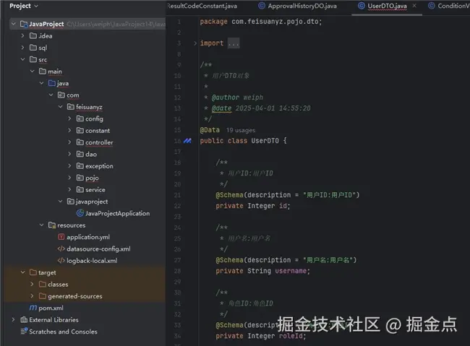Click the service package icon
Screen dimensions: 470x346
click(80, 190)
